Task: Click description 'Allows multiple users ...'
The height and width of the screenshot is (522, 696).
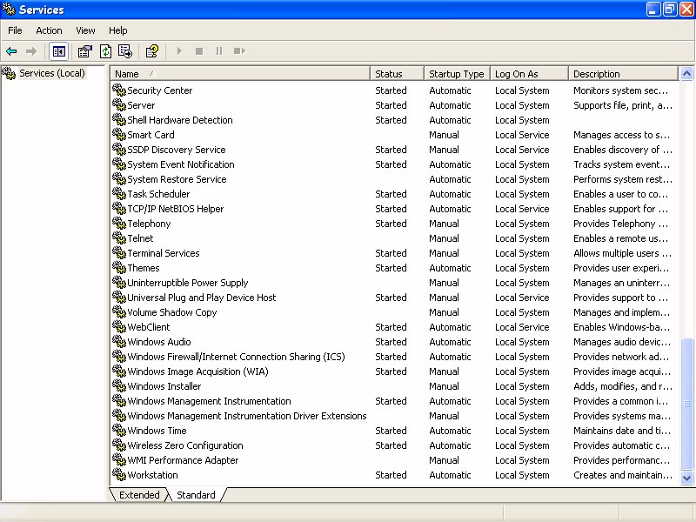Action: pyautogui.click(x=622, y=253)
